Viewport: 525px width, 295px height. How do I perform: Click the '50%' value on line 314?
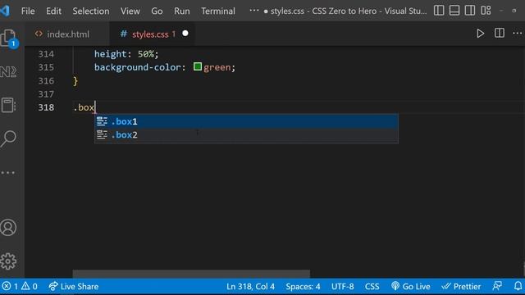pyautogui.click(x=146, y=54)
